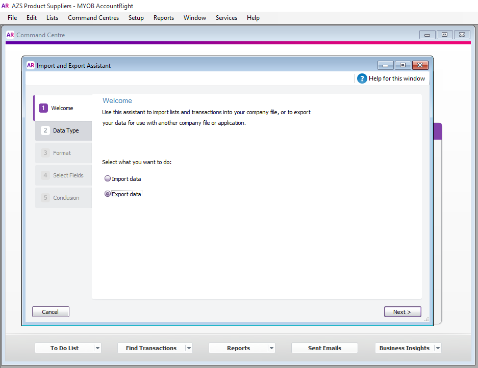Go to step 1 Welcome
Viewport: 478px width, 368px height.
pyautogui.click(x=63, y=108)
